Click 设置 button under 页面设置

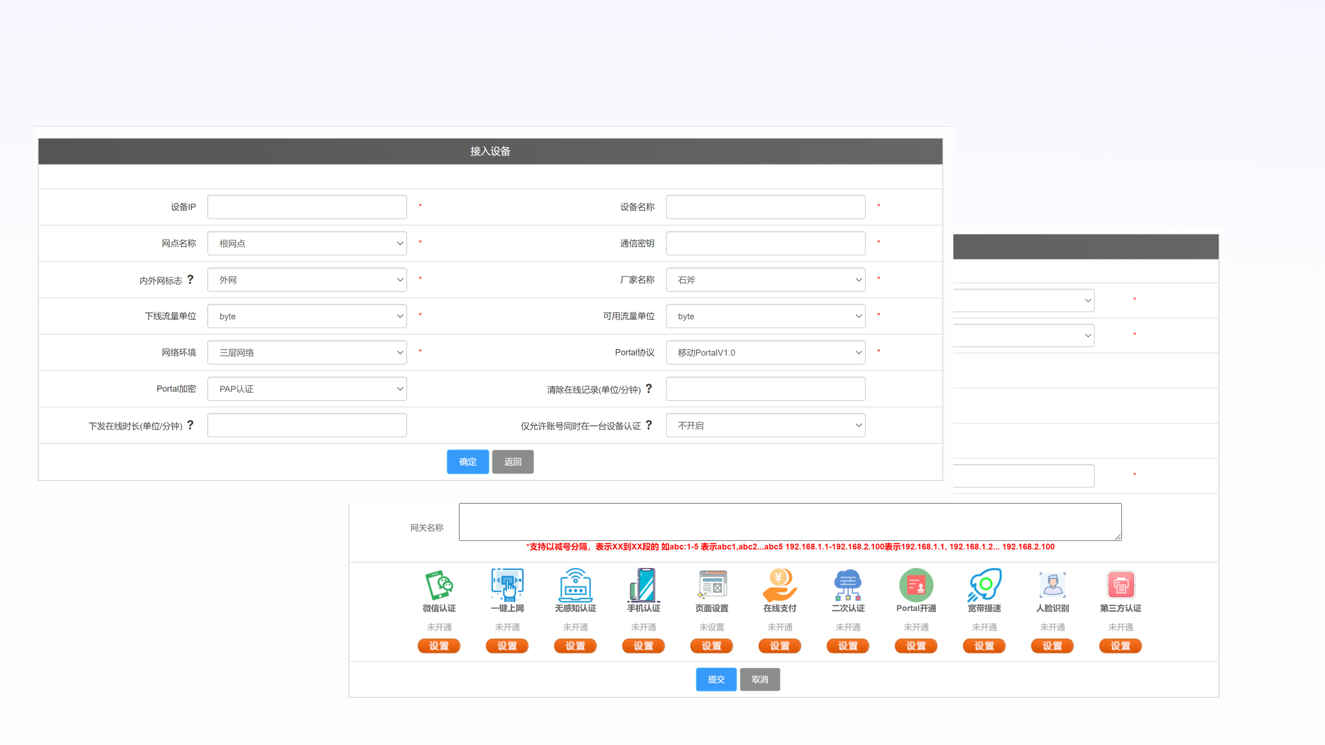tap(712, 646)
